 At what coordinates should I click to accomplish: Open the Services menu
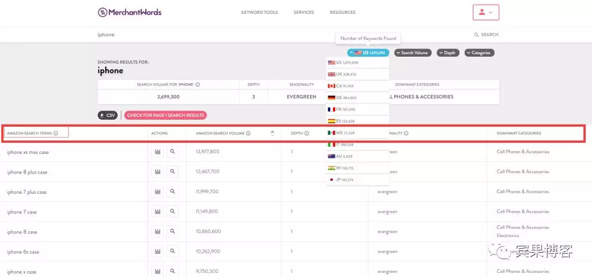coord(304,13)
